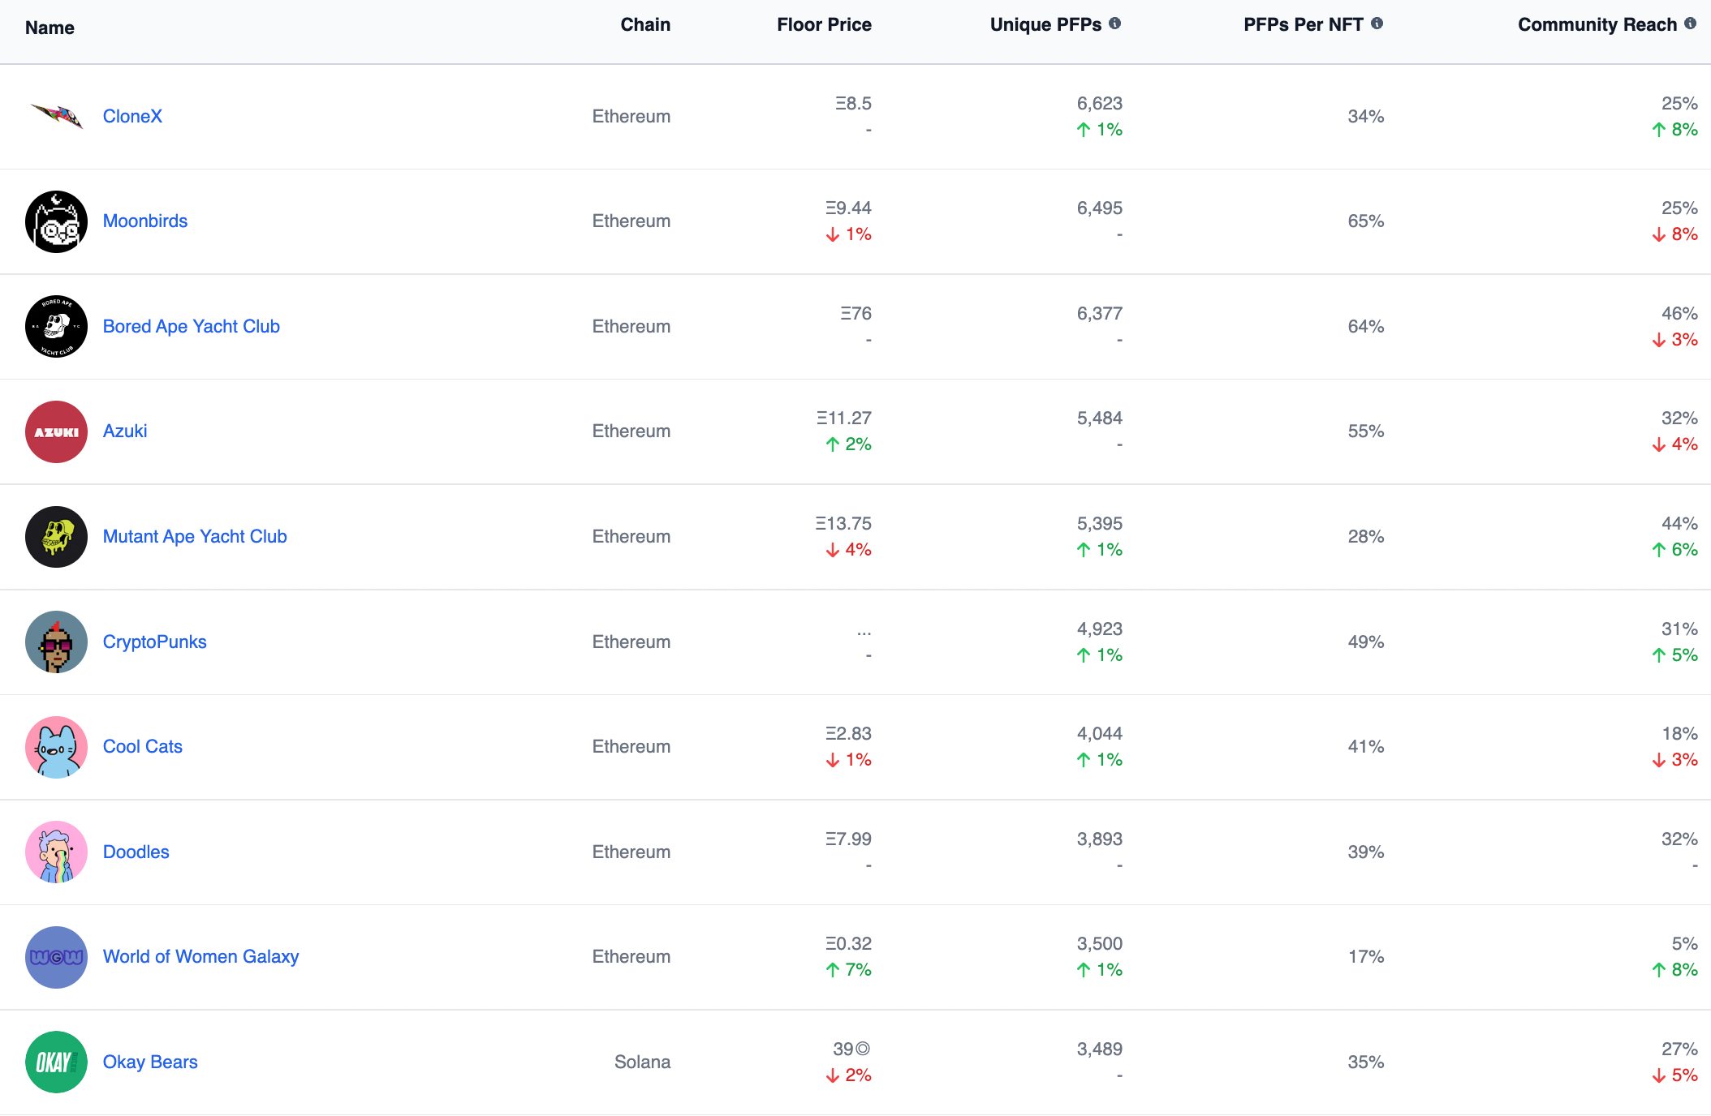Screen dimensions: 1711x1116
Task: Open the World of Women Galaxy link
Action: pos(201,956)
